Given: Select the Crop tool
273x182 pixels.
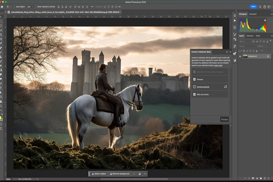Looking at the screenshot, I should click(1, 35).
